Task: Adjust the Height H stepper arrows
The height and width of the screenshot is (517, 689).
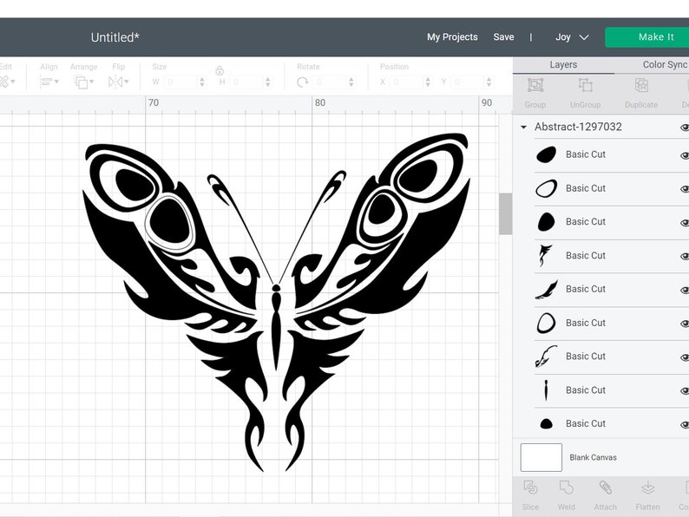Action: [x=267, y=82]
